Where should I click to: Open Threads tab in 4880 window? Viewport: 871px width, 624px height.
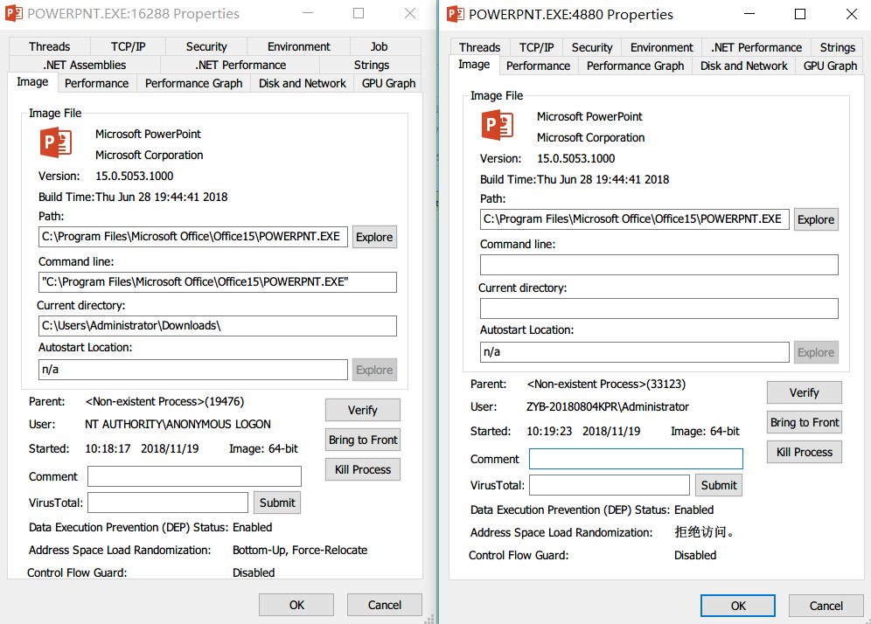pyautogui.click(x=479, y=47)
